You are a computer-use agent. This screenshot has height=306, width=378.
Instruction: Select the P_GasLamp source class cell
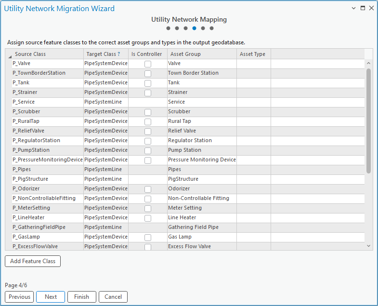click(48, 237)
